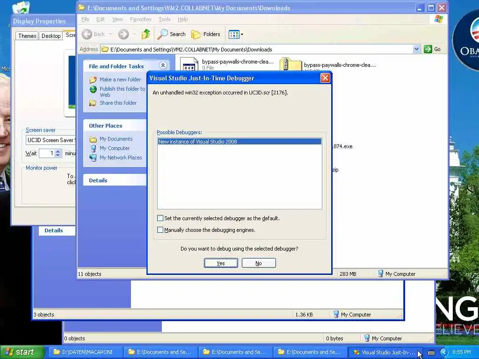
Task: Switch to the Themes tab in Display Properties
Action: [x=27, y=36]
